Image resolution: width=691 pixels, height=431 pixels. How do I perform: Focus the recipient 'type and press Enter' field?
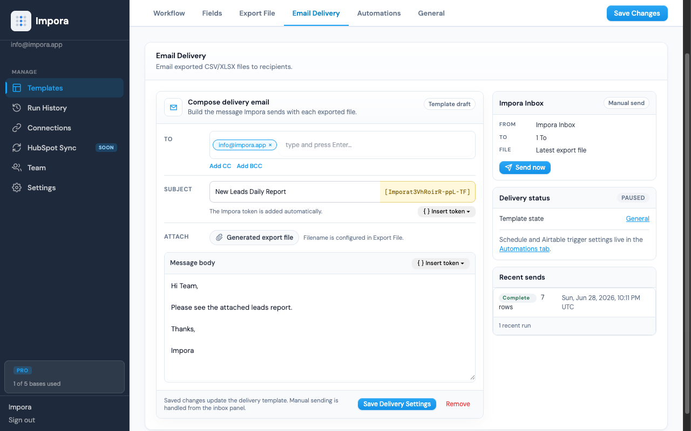(376, 145)
